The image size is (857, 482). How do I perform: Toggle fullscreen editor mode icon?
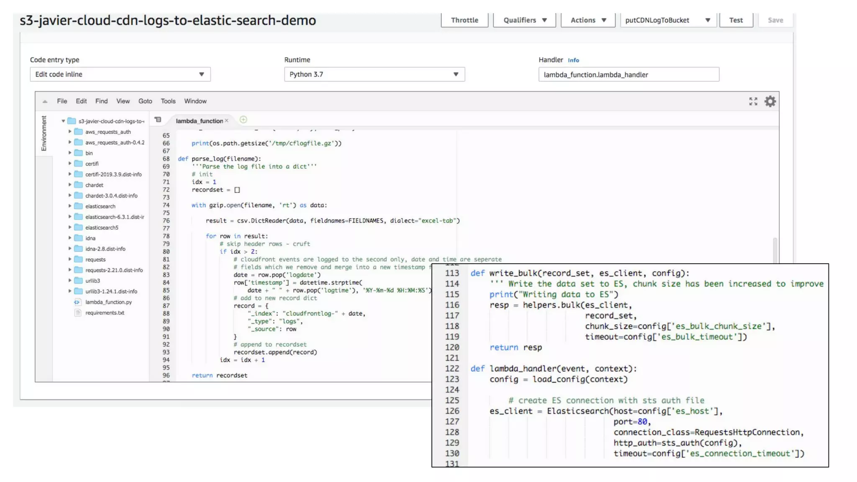tap(753, 101)
